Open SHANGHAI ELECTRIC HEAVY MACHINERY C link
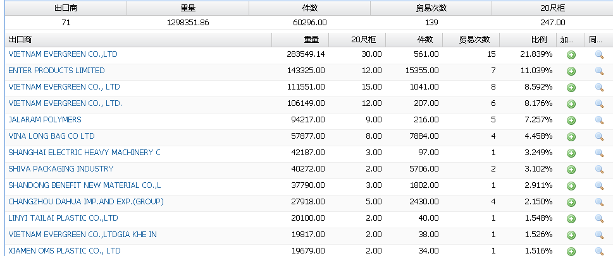This screenshot has width=613, height=256. point(84,153)
